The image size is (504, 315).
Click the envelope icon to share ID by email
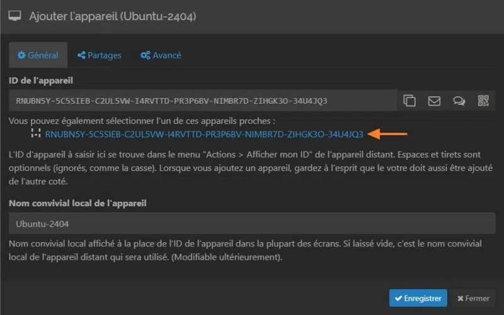[434, 101]
